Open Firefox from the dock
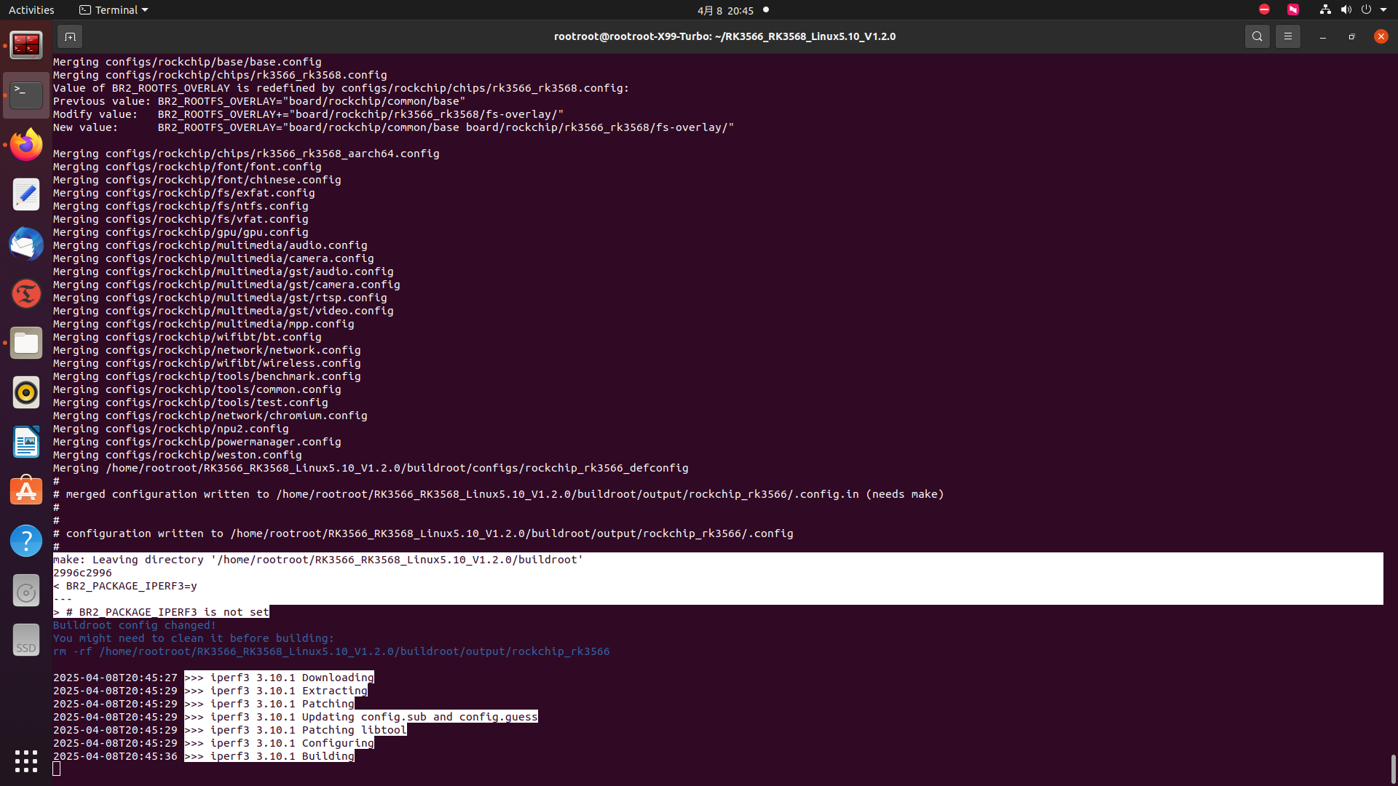Viewport: 1398px width, 786px height. coord(26,145)
